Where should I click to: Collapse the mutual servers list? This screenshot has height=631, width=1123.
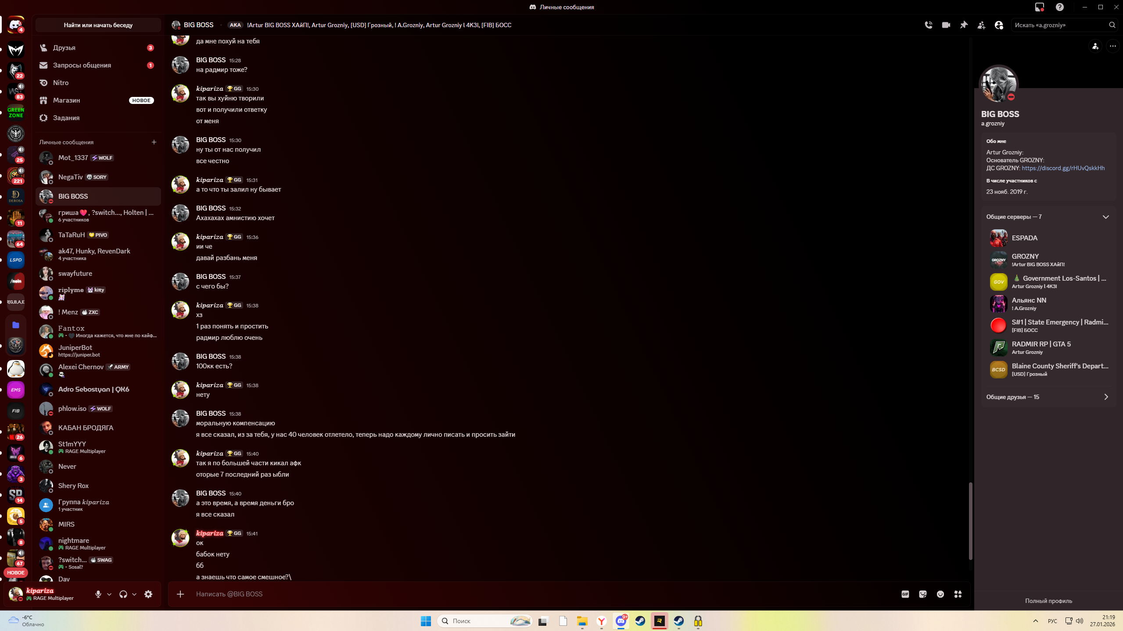tap(1105, 217)
